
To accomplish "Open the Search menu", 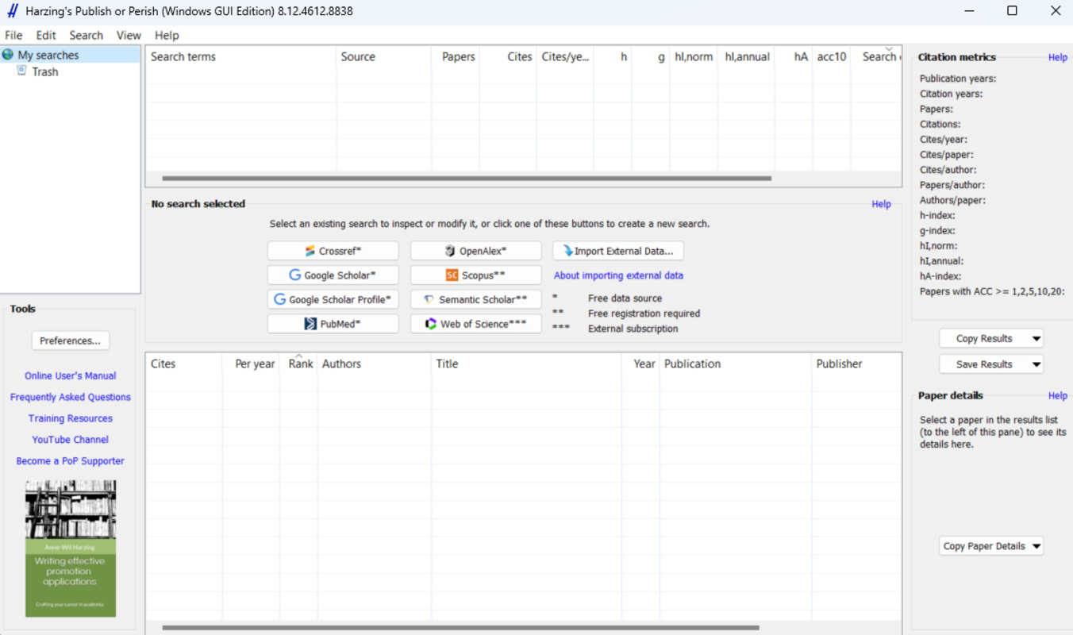I will [x=86, y=35].
